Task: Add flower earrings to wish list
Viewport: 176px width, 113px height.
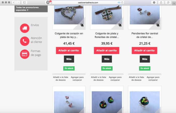Action: (136, 79)
